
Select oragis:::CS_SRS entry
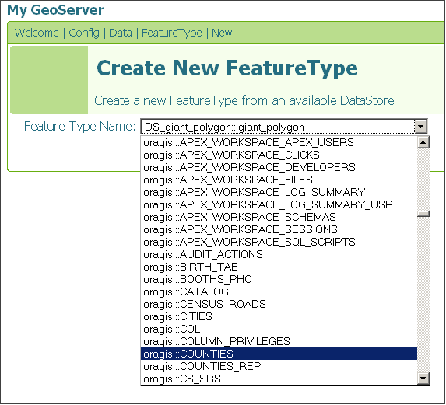[x=279, y=379]
